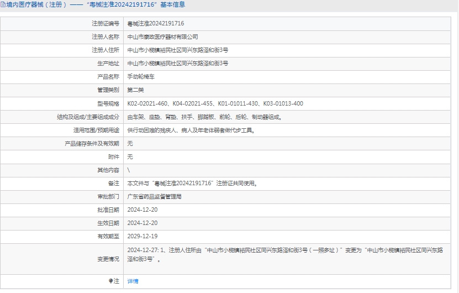
Task: Select registration number 粤械注准20242191716 value
Action: click(x=155, y=24)
